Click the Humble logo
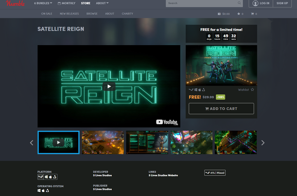 point(15,3)
